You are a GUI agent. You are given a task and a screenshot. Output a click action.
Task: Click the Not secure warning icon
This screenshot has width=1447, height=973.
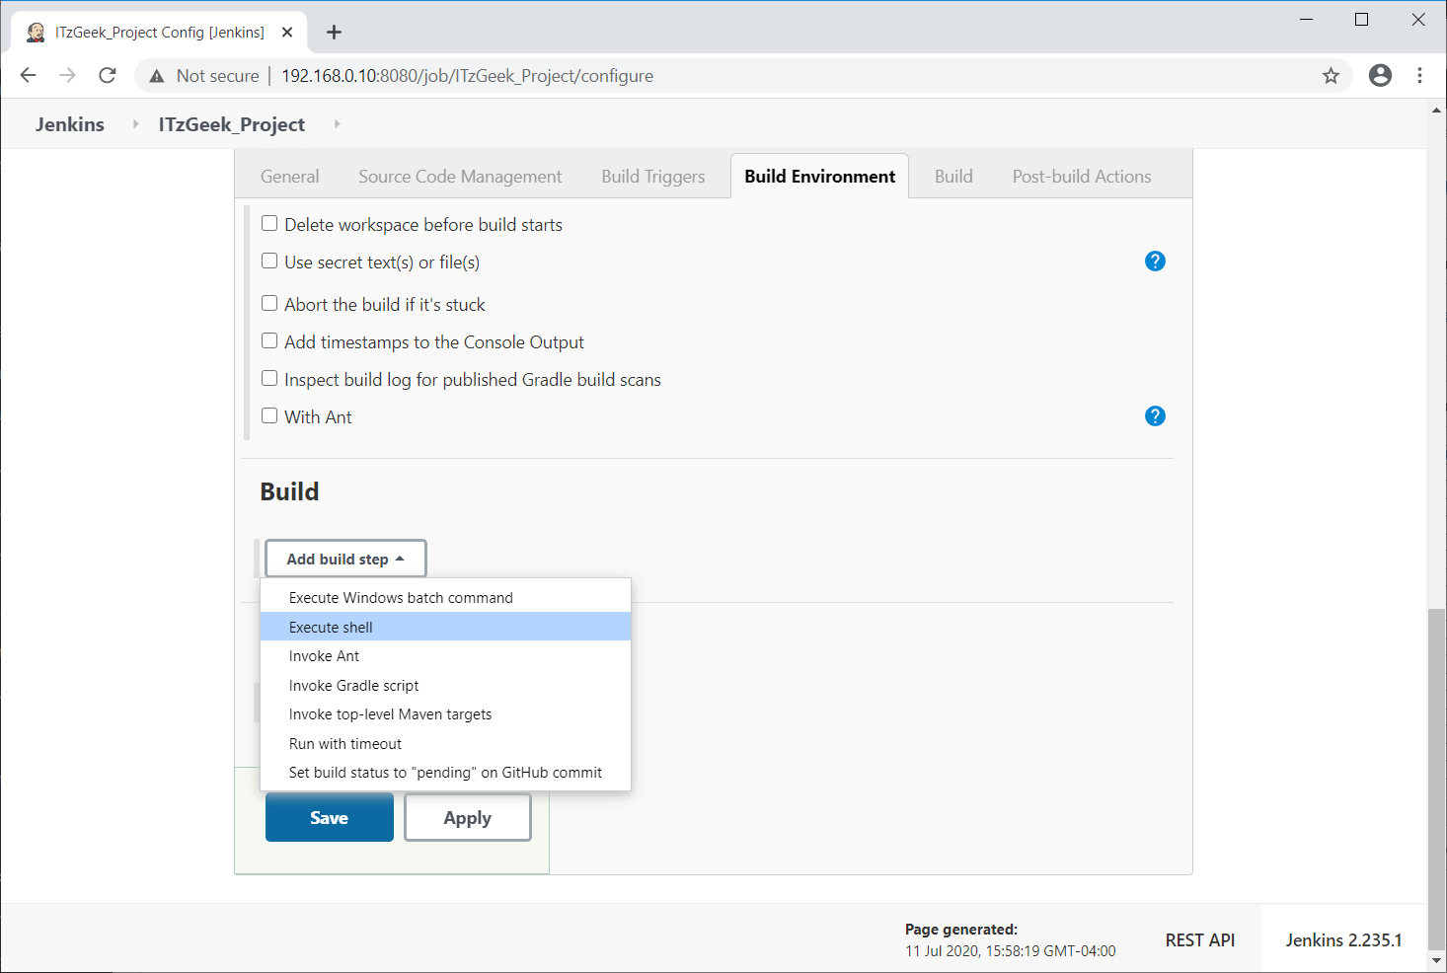point(157,76)
